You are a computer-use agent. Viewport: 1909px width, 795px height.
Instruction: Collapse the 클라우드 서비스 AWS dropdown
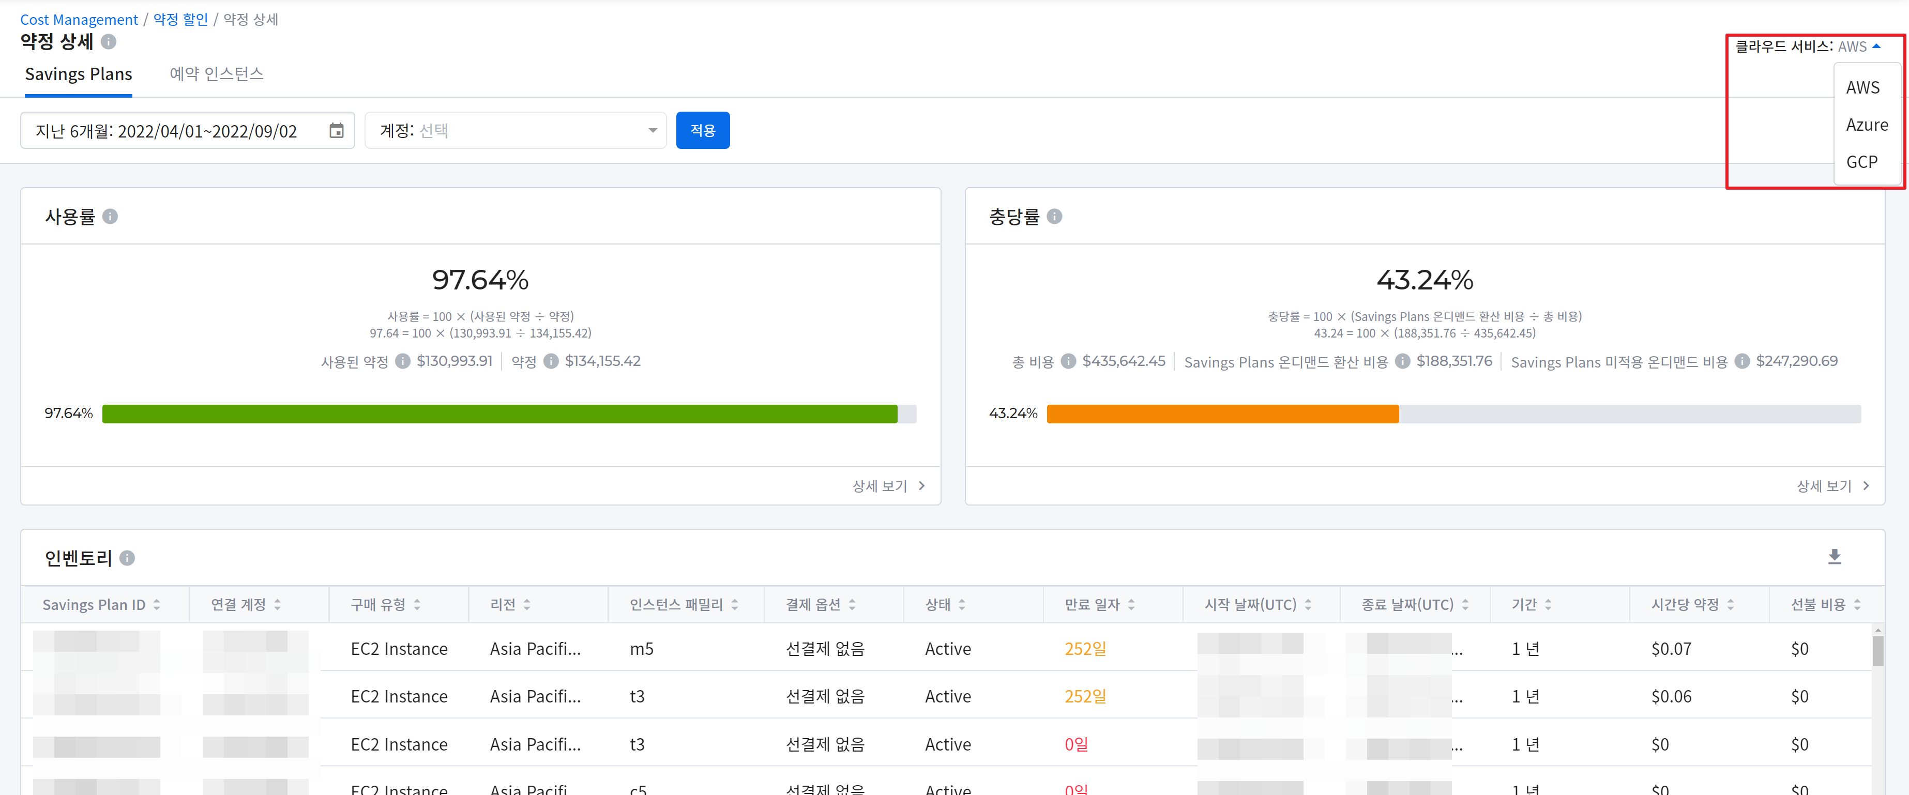point(1876,46)
